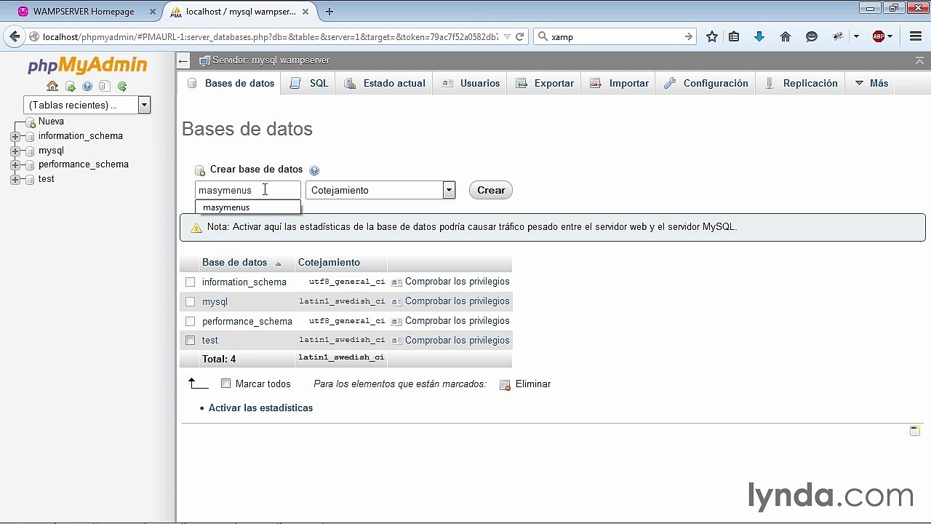This screenshot has width=931, height=524.
Task: Open the Tablas recientes dropdown
Action: tap(87, 105)
